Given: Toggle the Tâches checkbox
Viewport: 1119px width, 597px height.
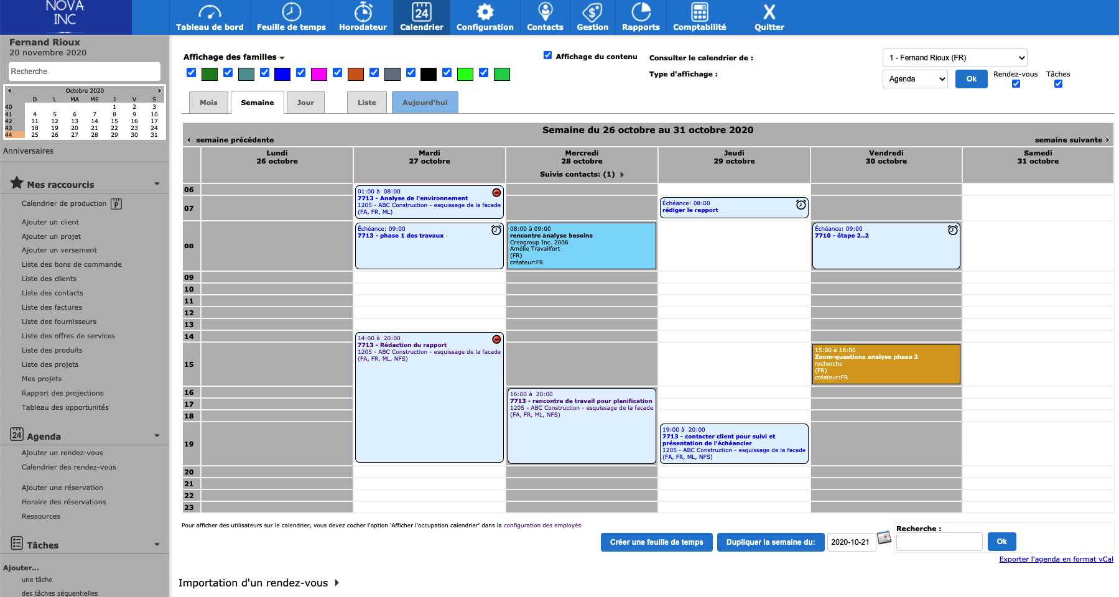Looking at the screenshot, I should 1058,84.
